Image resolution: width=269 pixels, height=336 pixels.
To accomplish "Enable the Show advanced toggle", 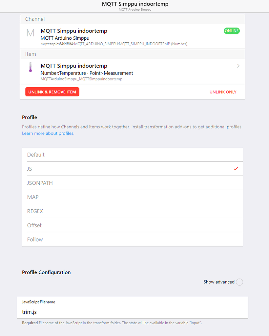I will coord(239,282).
